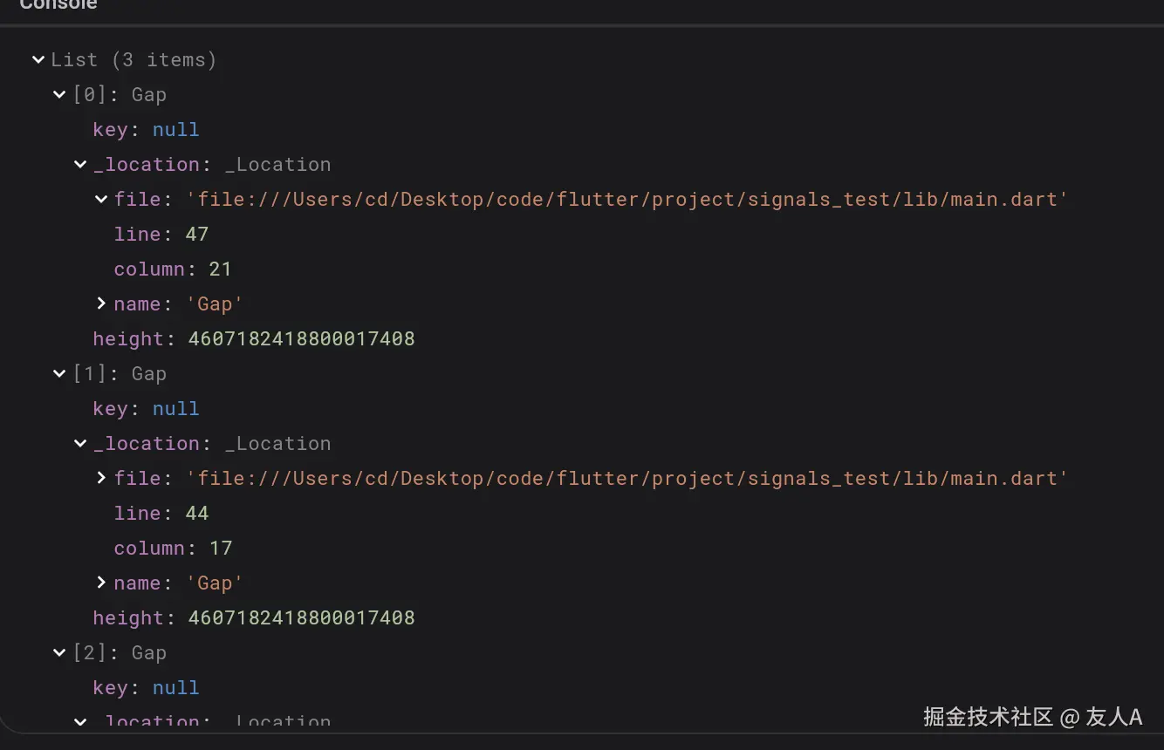
Task: Collapse the file row in entry [0]
Action: pos(101,200)
